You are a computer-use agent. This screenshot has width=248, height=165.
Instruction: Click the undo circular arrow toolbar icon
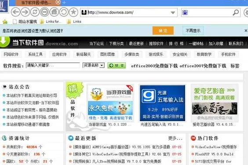click(64, 12)
